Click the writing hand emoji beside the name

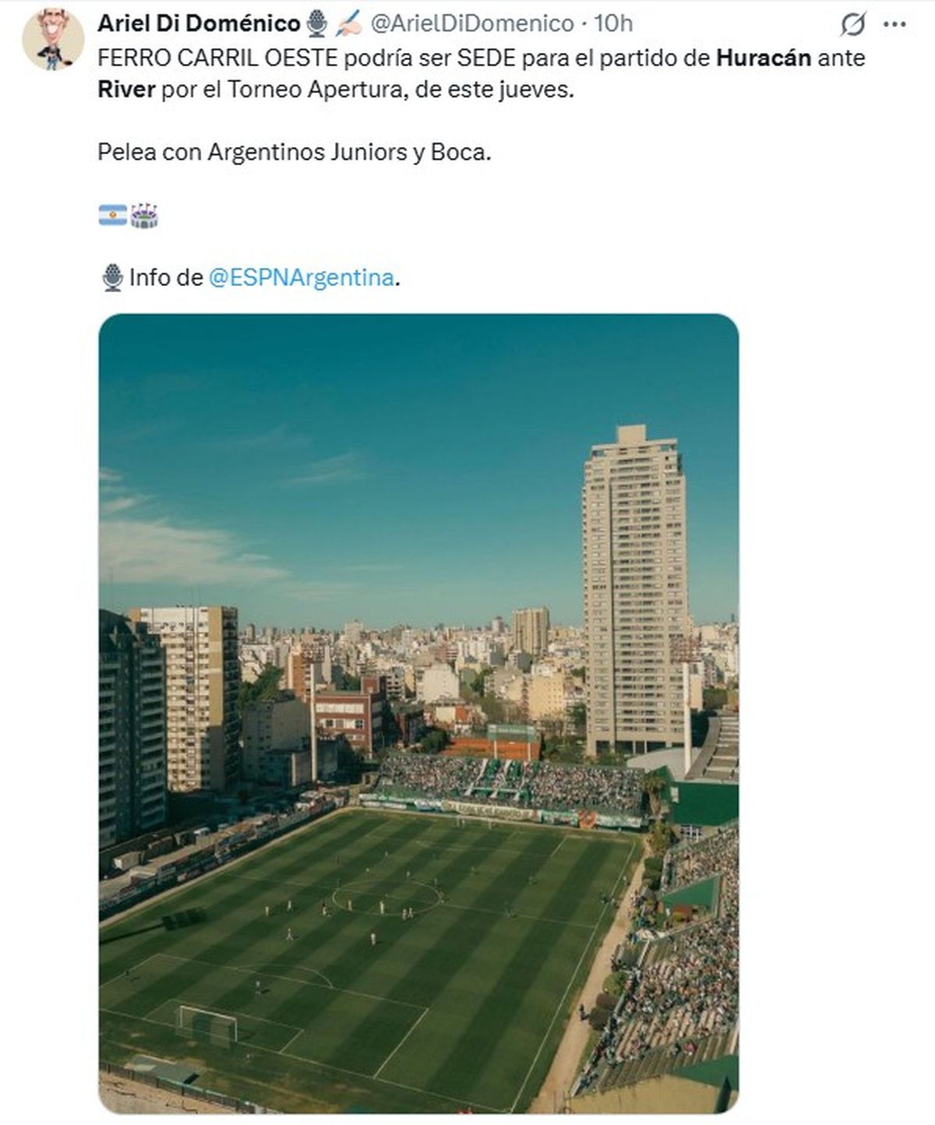[348, 24]
